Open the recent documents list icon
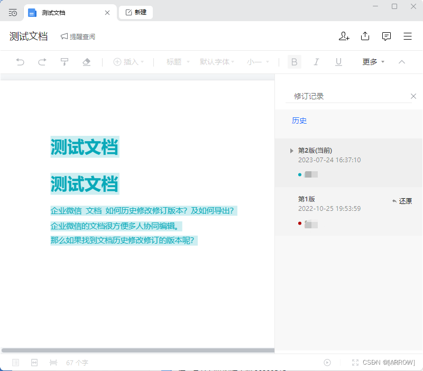Image resolution: width=423 pixels, height=371 pixels. click(x=13, y=13)
